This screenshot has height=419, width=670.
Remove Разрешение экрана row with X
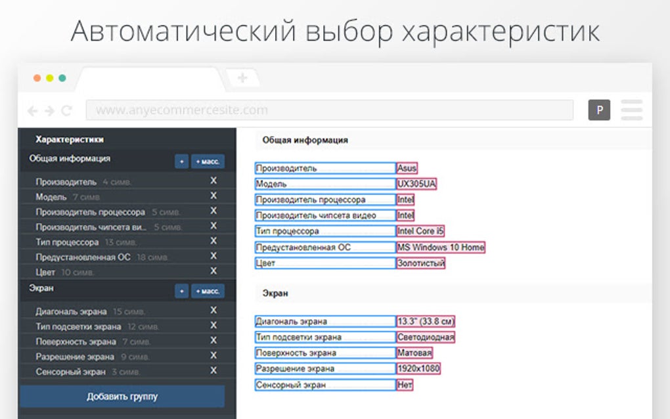(x=213, y=356)
